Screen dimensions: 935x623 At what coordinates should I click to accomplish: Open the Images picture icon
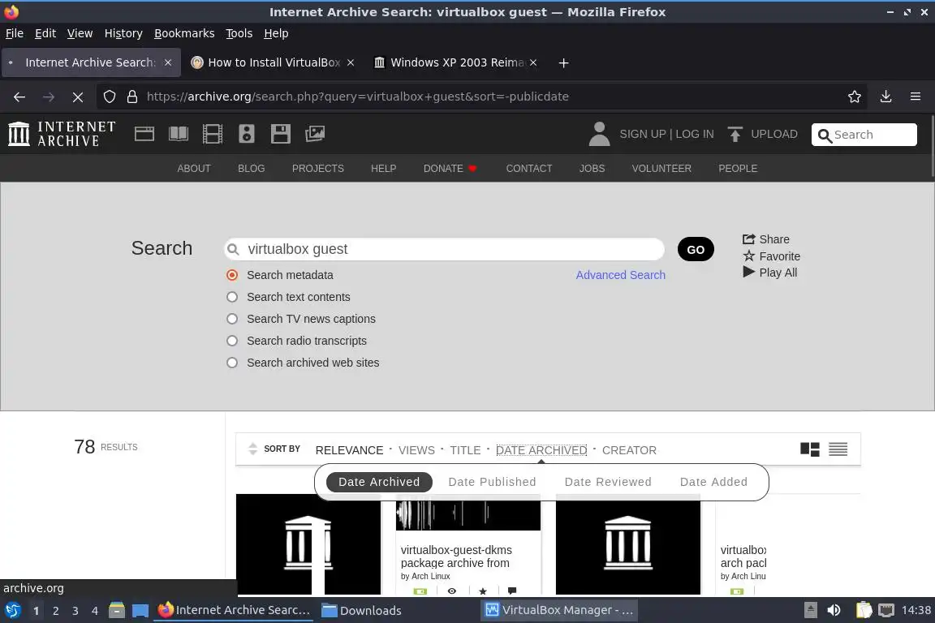point(315,134)
